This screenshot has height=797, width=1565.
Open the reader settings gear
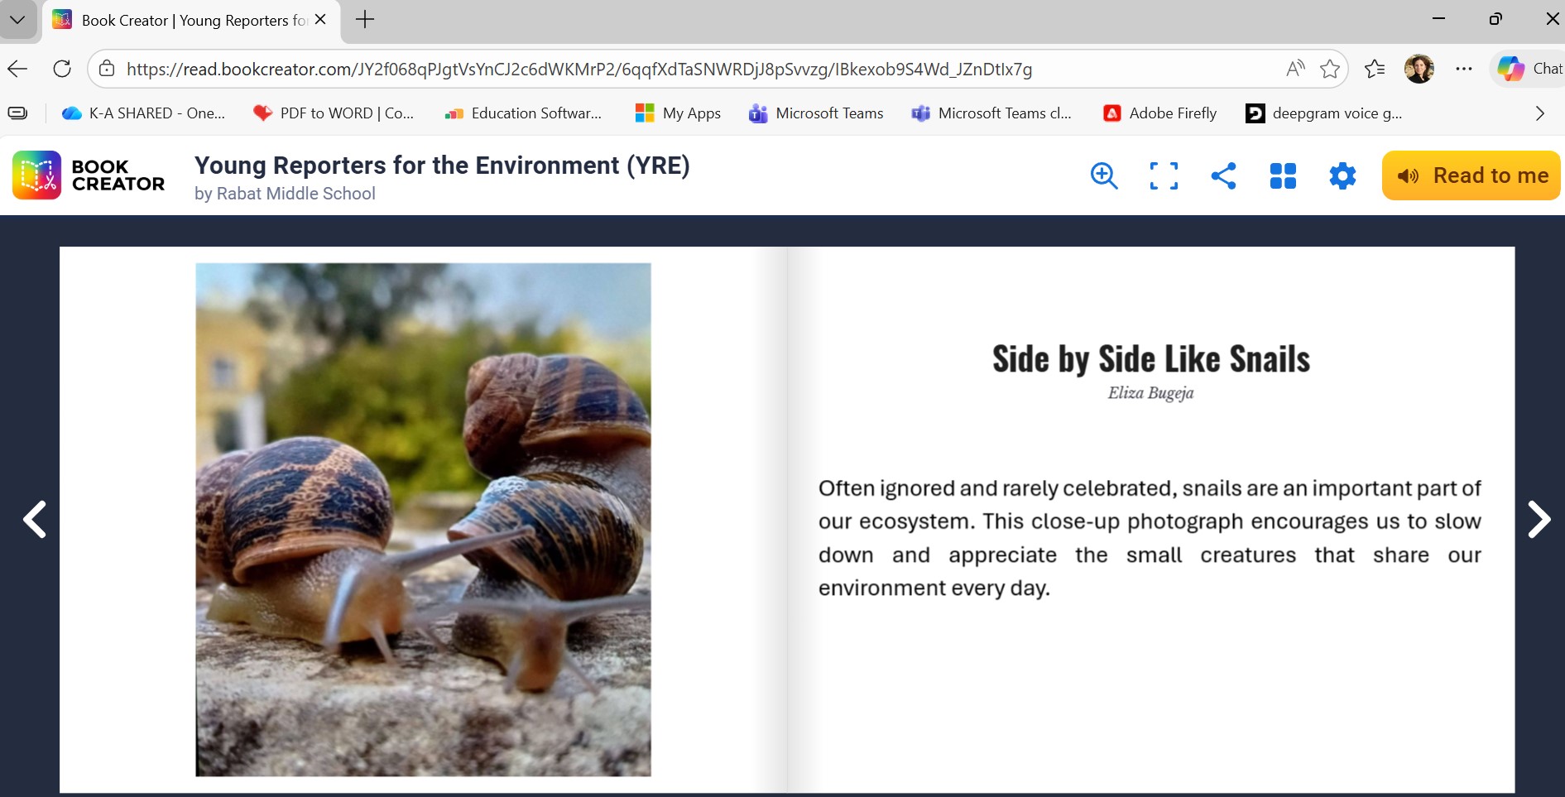(1342, 175)
